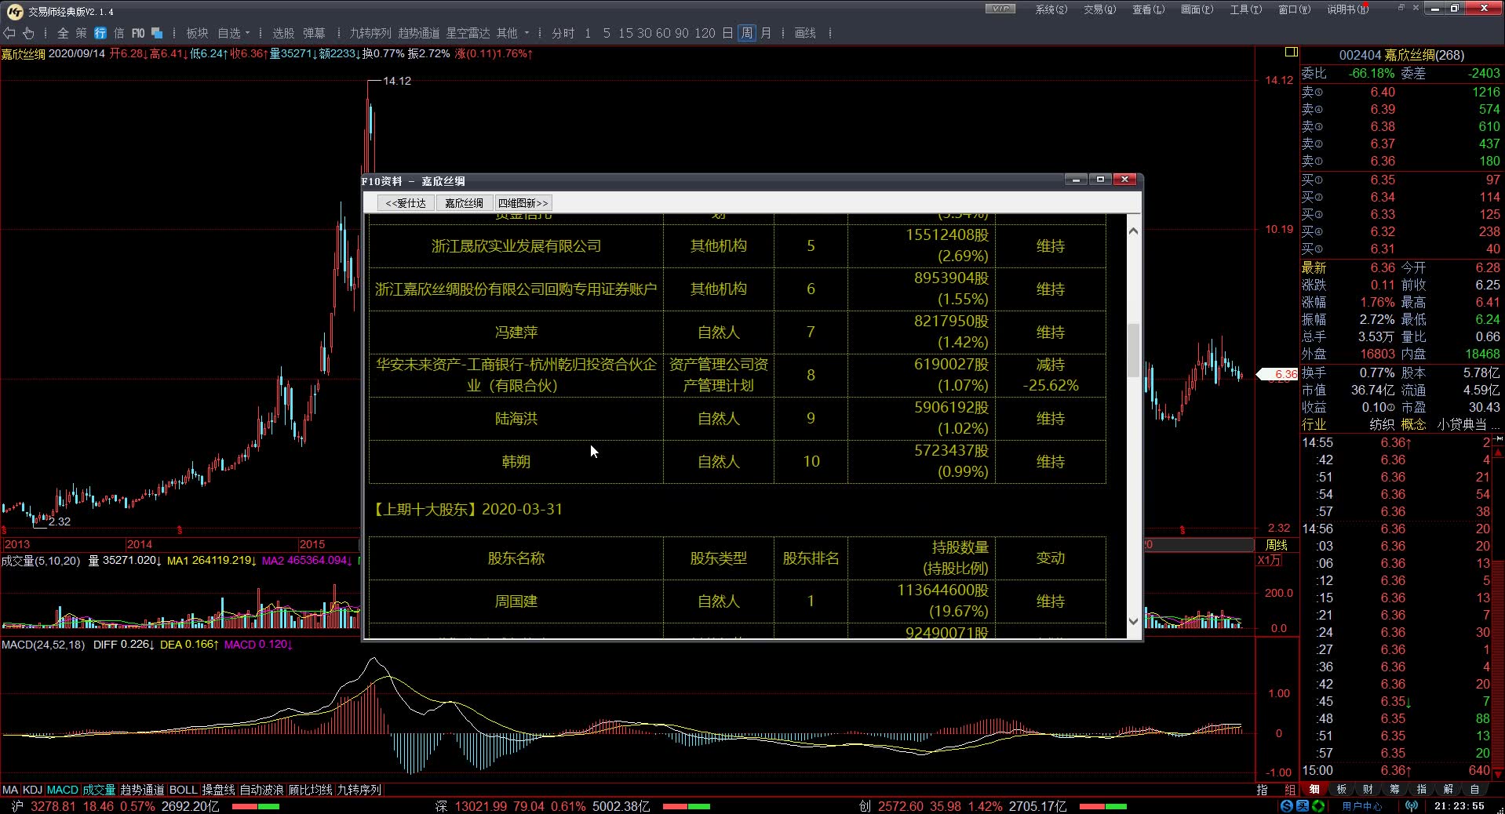Select the MA indicator tab at bottom

point(10,790)
